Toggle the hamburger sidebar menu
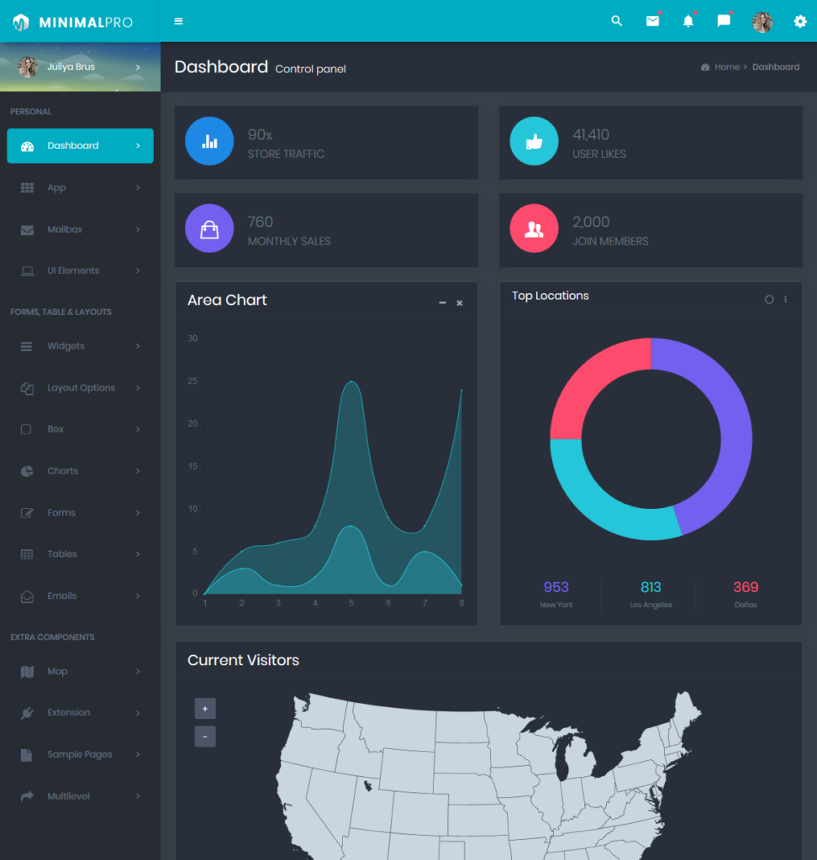817x860 pixels. pyautogui.click(x=178, y=21)
